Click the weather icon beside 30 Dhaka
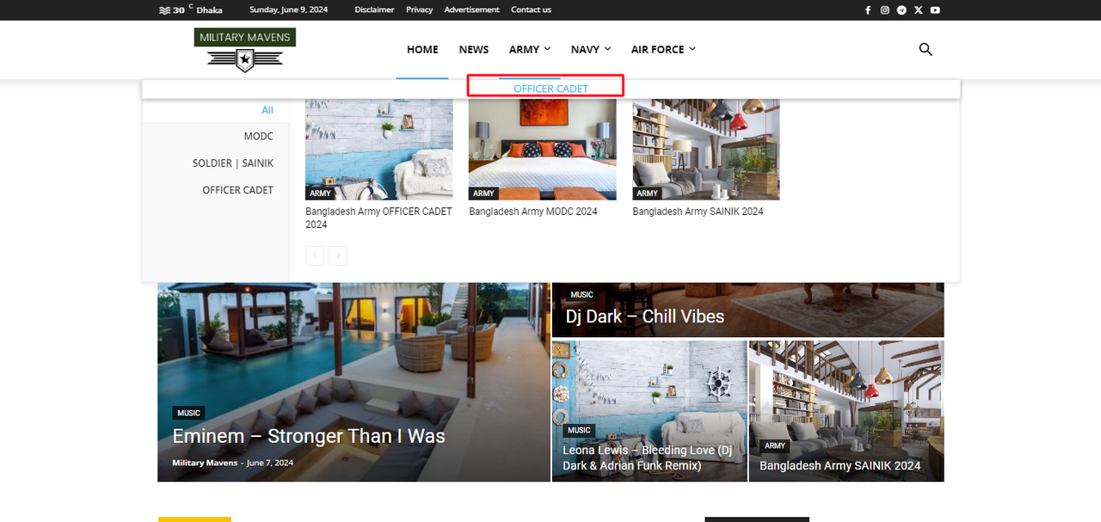Screen dimensions: 1101x522 click(164, 10)
